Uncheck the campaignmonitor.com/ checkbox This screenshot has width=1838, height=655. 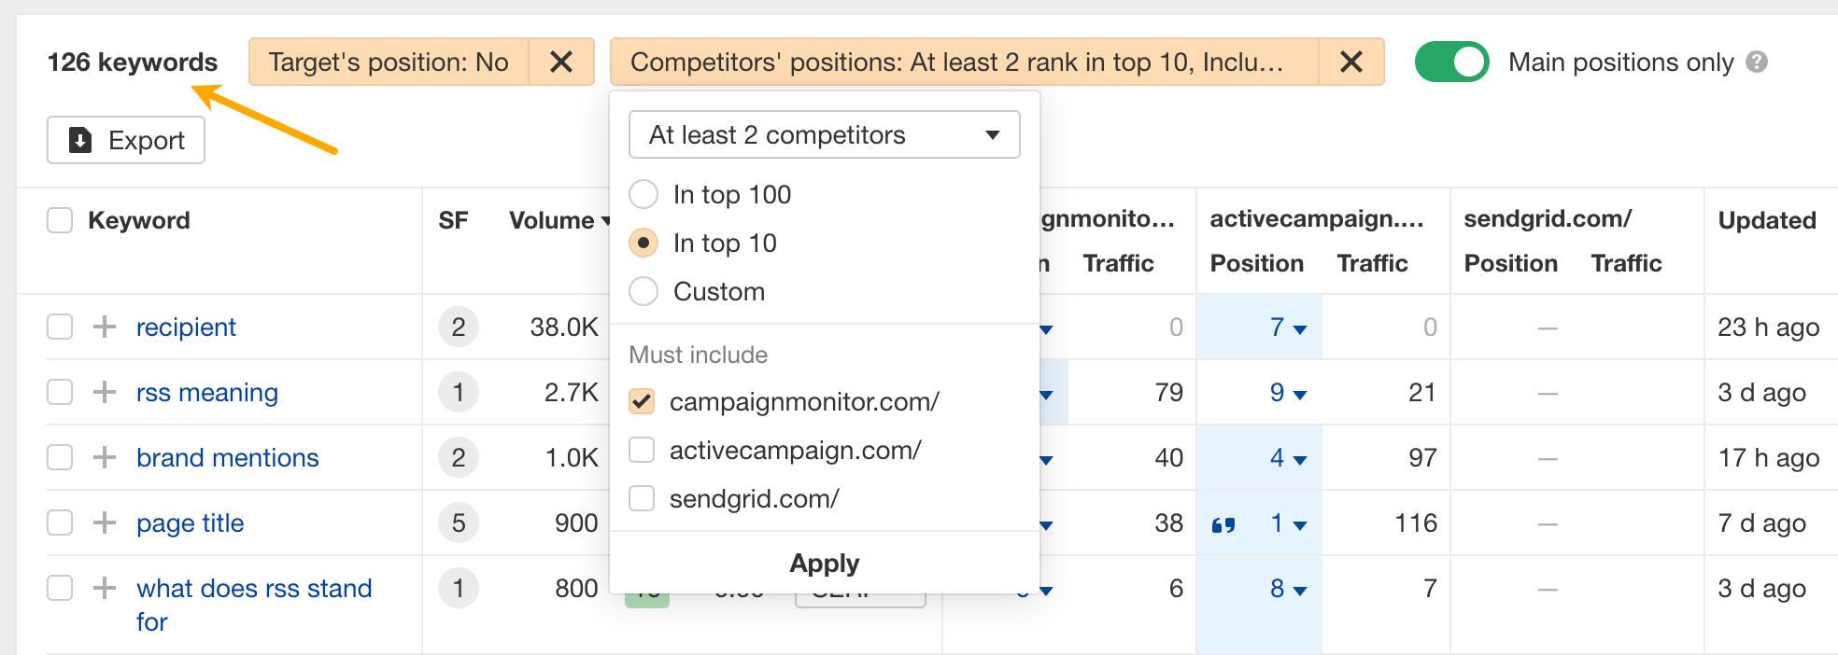point(642,401)
